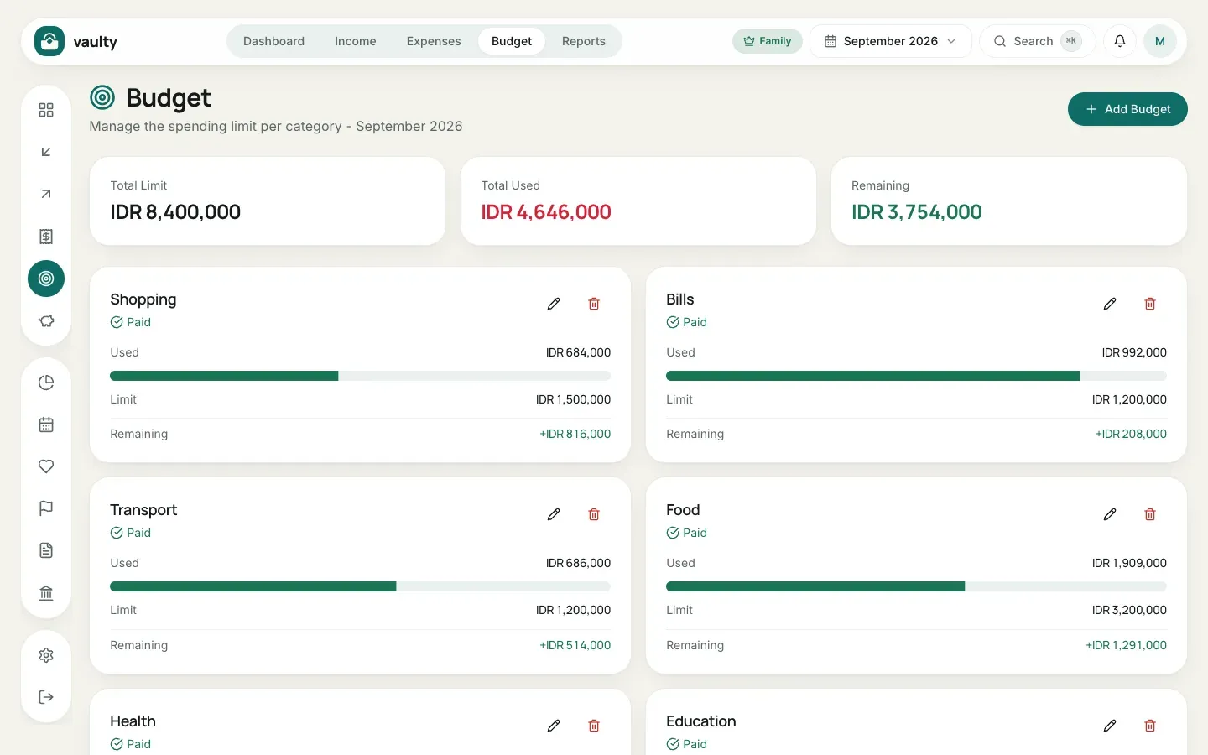Click the Food remaining +IDR 1,291,000
This screenshot has width=1208, height=755.
[x=1126, y=645]
